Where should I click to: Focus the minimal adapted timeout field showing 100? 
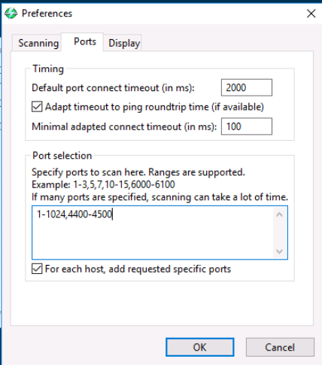tap(247, 126)
